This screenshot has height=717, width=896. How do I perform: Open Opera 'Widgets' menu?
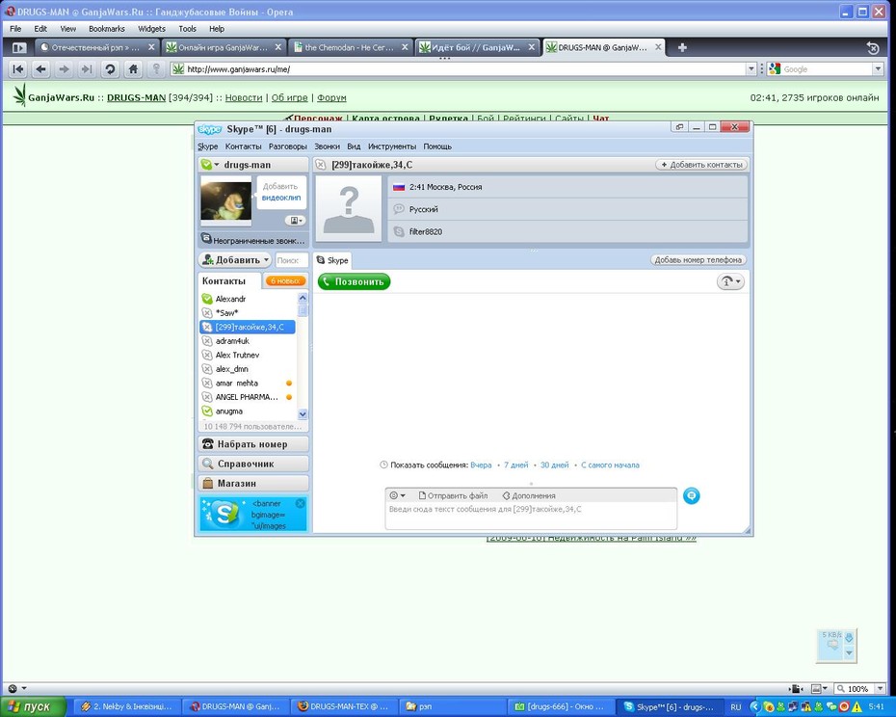tap(151, 29)
